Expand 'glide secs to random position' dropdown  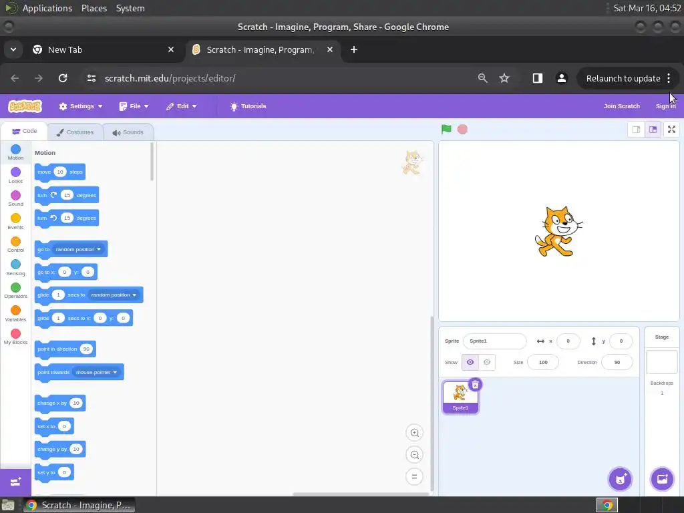click(x=114, y=295)
